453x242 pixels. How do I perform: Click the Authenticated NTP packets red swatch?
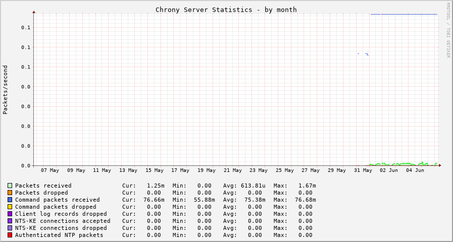[10, 235]
